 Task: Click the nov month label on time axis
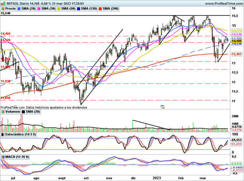pos(109,178)
